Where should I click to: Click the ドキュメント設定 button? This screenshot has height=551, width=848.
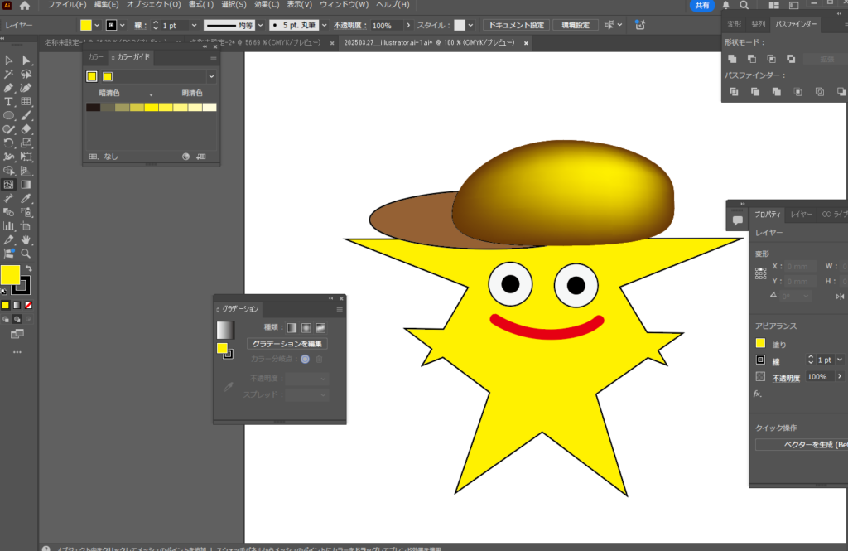pyautogui.click(x=515, y=25)
